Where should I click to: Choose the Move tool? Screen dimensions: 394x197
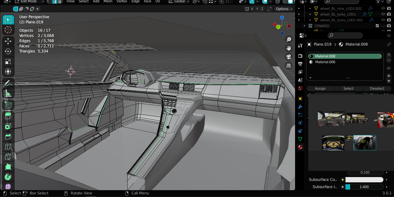pyautogui.click(x=8, y=41)
